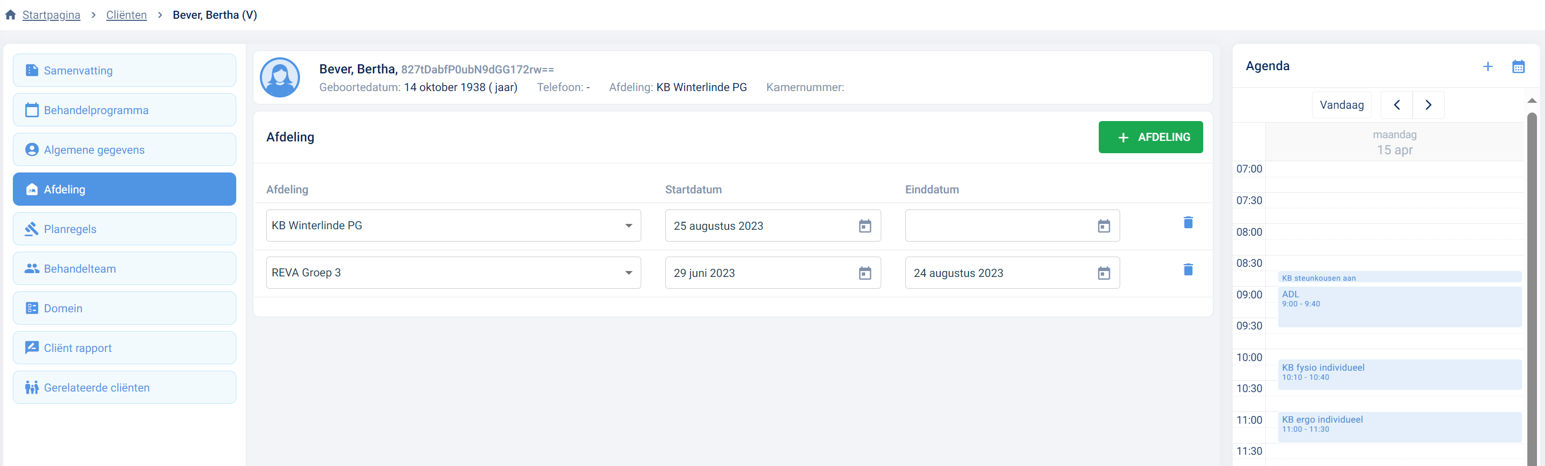Open Gerelateerde cliënten in the sidebar

124,387
